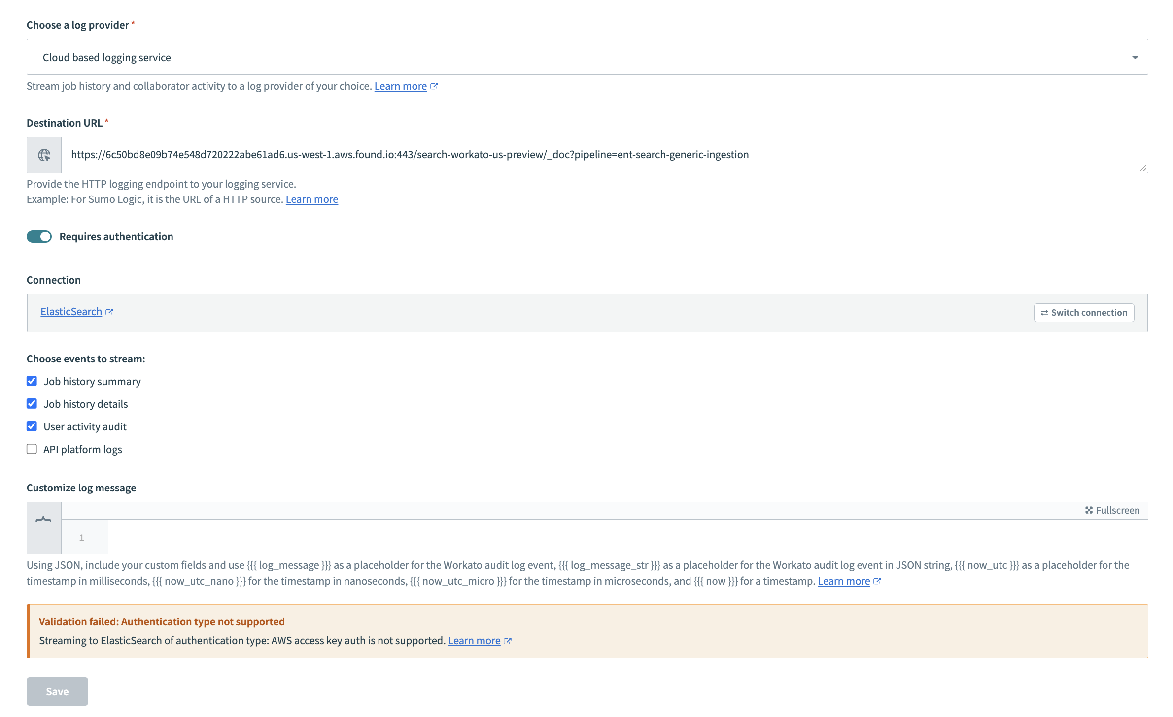
Task: Click the globe icon beside Destination URL
Action: coord(44,155)
